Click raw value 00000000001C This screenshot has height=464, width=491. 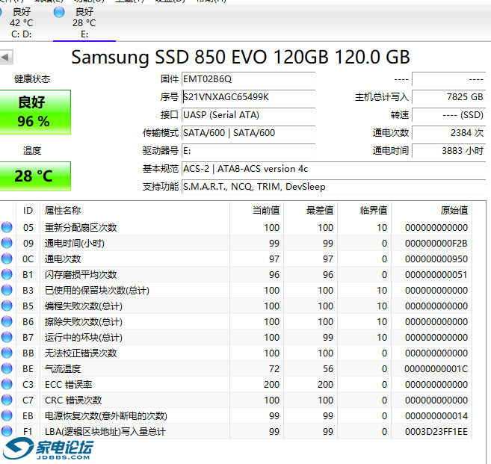(436, 369)
